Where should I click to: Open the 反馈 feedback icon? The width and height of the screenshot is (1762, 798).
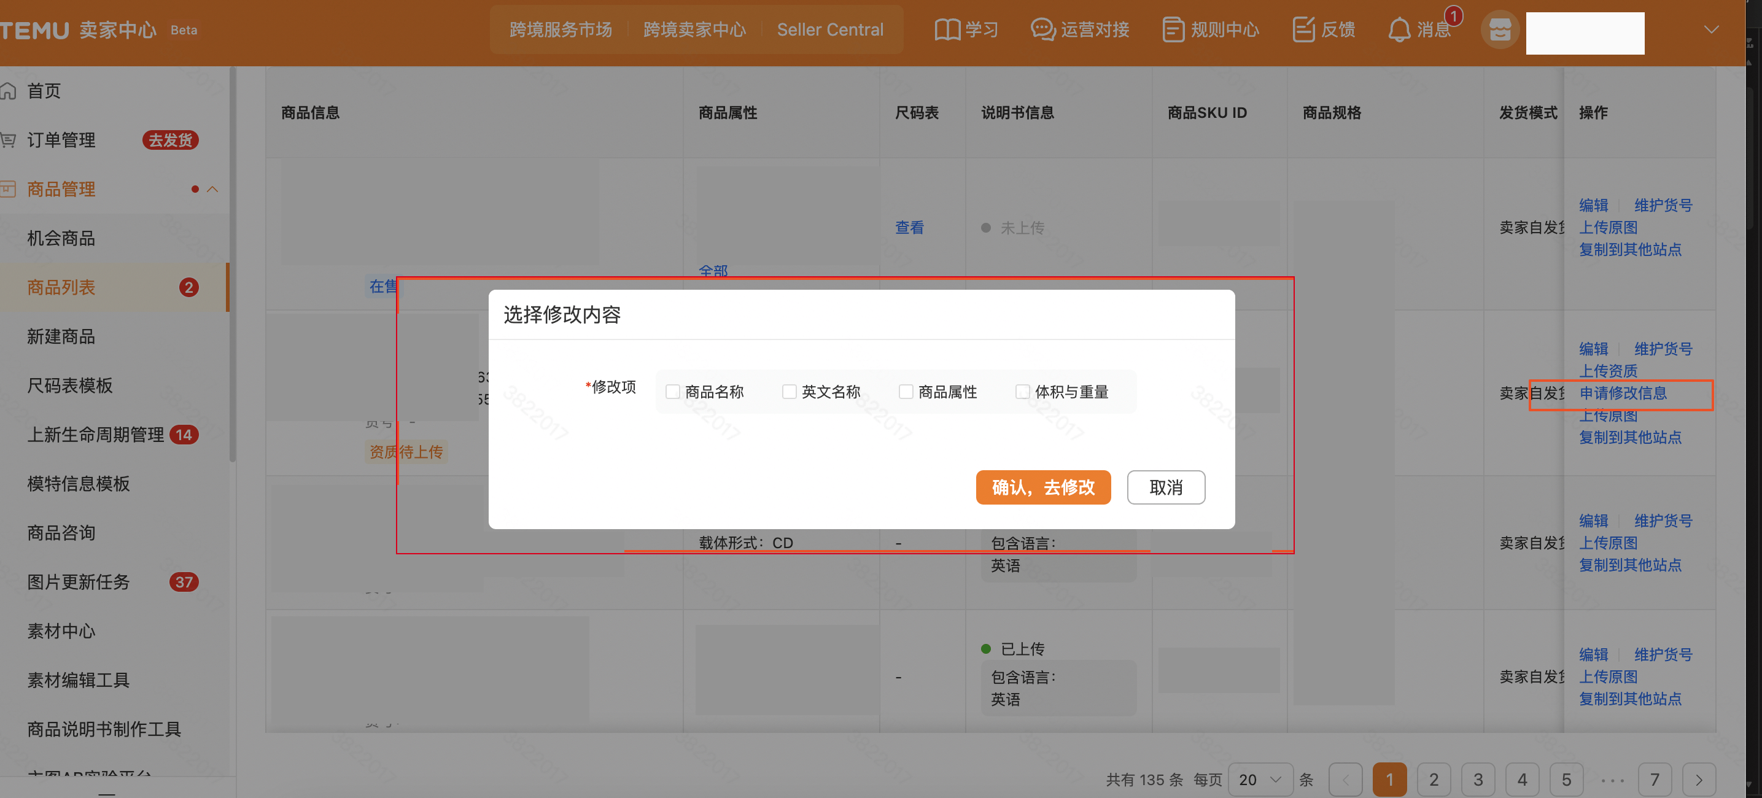tap(1304, 30)
